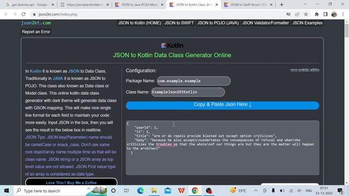Open JSON to POJO (JAVA) menu item

tap(218, 23)
